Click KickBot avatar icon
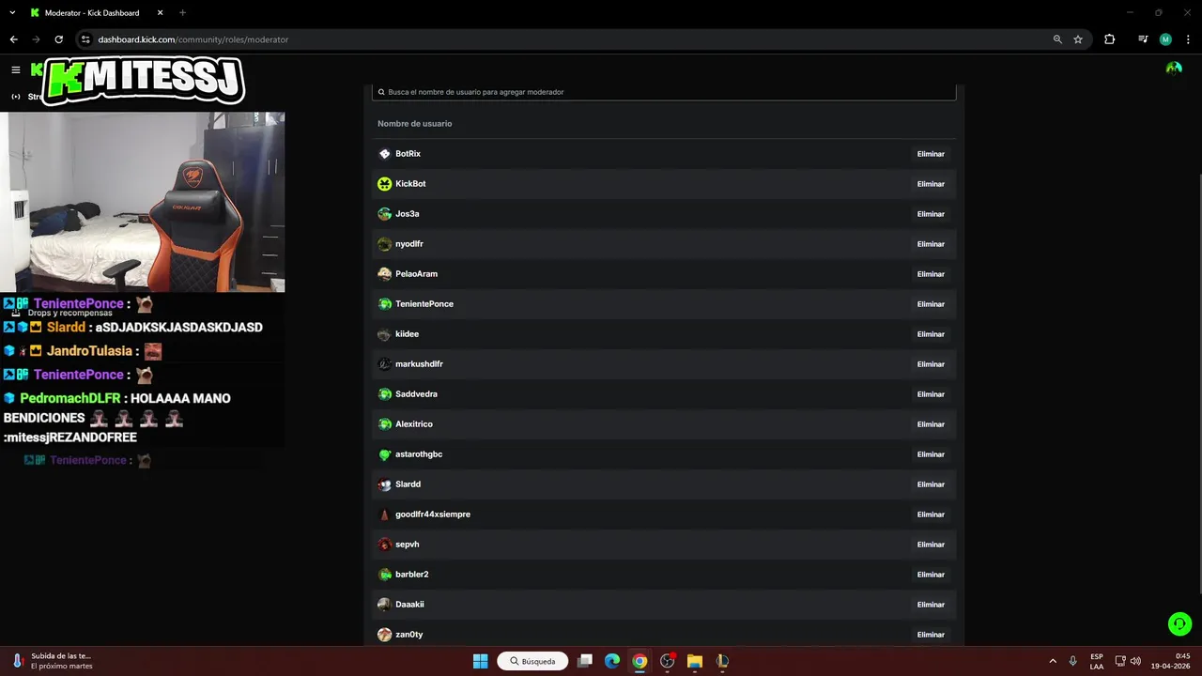Image resolution: width=1202 pixels, height=676 pixels. (x=384, y=184)
